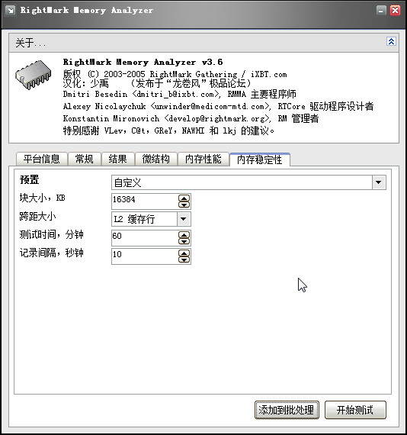Image resolution: width=407 pixels, height=435 pixels.
Task: Close the RightMark Memory Analyzer window
Action: click(x=395, y=11)
